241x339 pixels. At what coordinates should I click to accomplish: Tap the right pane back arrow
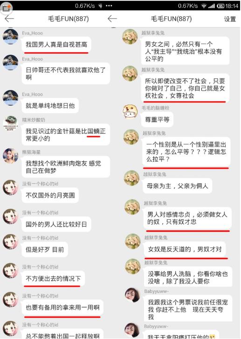[x=112, y=19]
